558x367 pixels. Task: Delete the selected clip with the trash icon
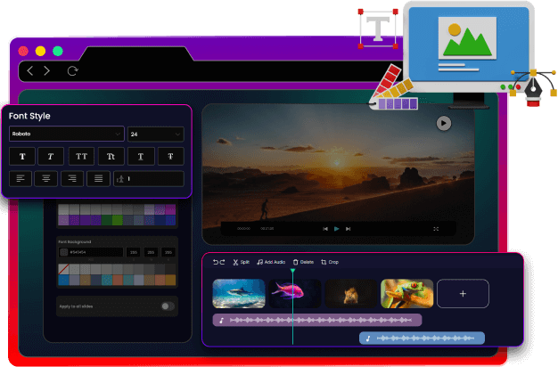pos(302,262)
